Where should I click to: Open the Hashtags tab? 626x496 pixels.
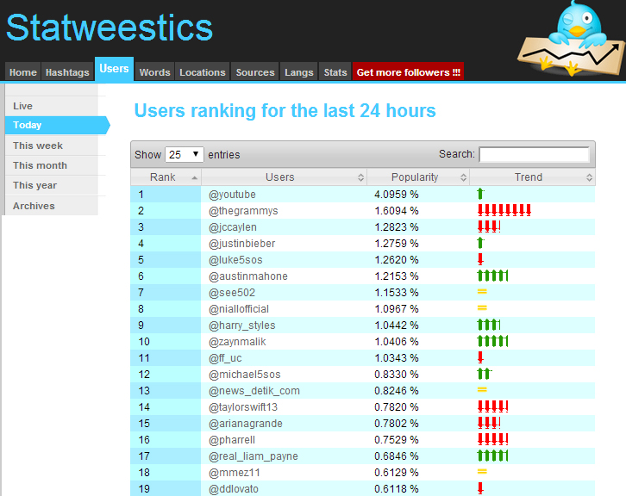tap(67, 72)
